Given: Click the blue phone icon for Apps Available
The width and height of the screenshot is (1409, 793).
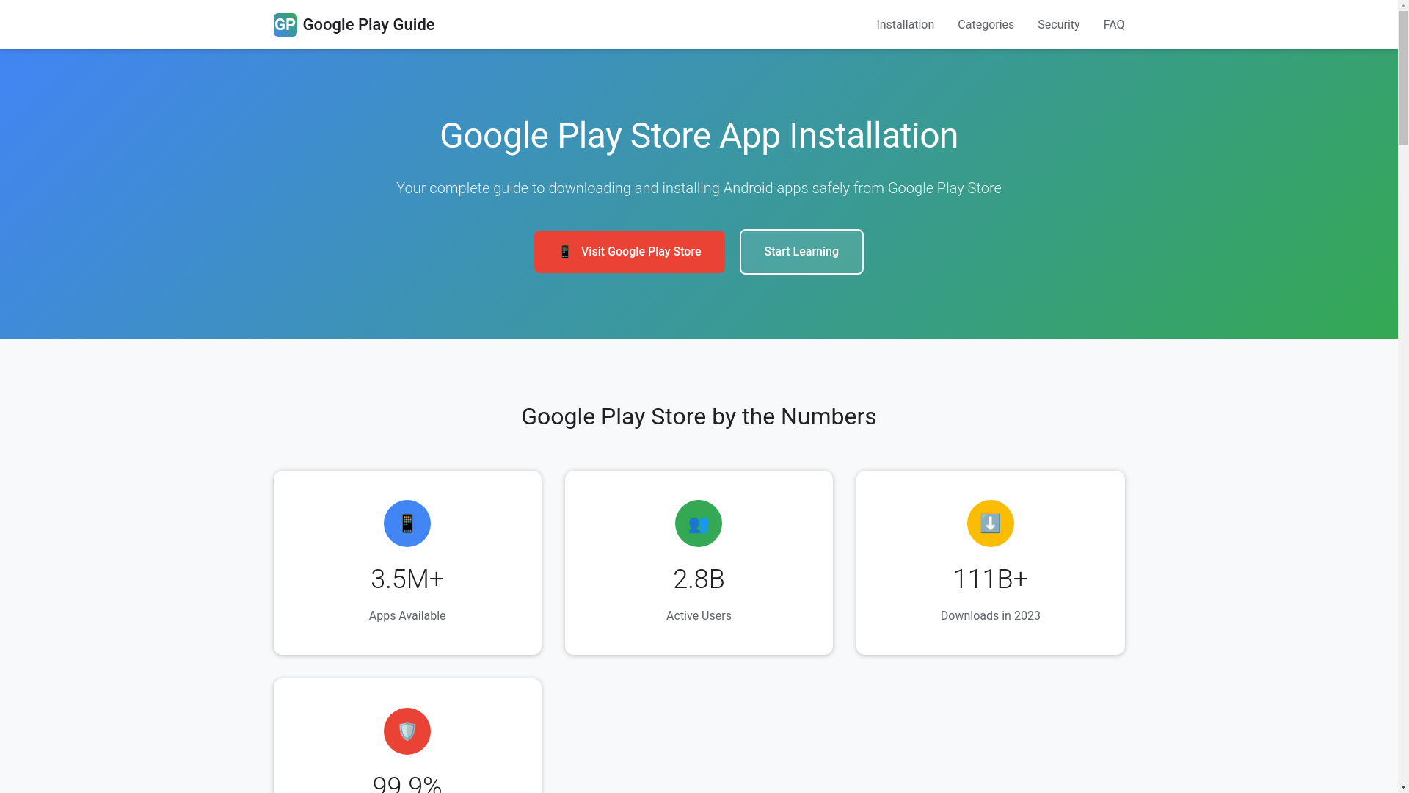Looking at the screenshot, I should (x=407, y=524).
